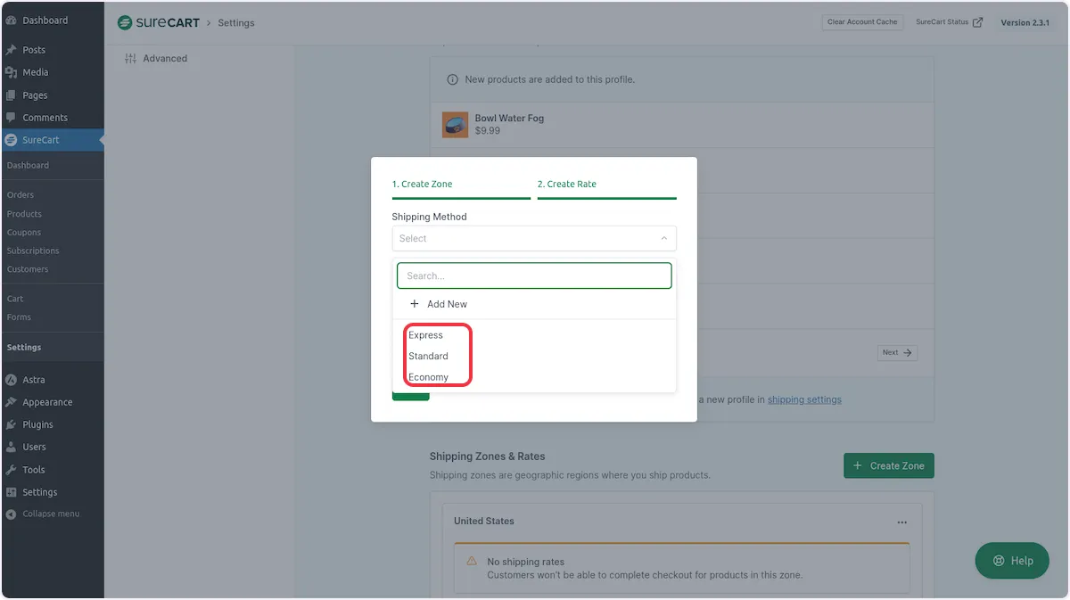This screenshot has height=600, width=1070.
Task: Click the WordPress Settings sliders icon
Action: (11, 492)
